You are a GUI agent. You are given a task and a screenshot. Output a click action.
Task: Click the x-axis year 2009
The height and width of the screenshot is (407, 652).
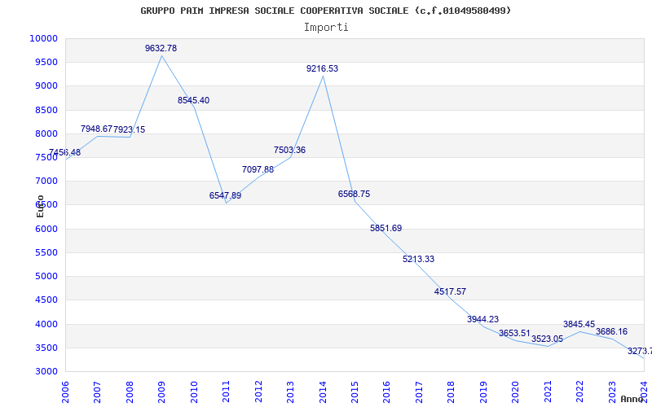click(x=161, y=392)
